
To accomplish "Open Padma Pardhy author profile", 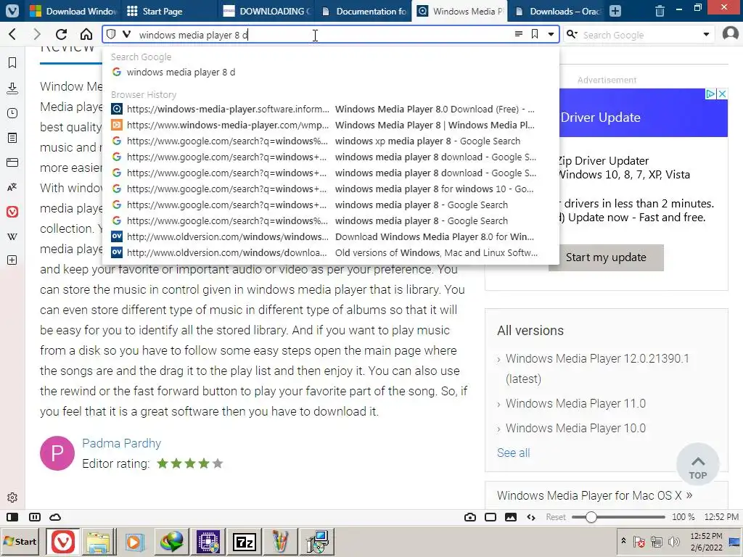I will tap(121, 443).
